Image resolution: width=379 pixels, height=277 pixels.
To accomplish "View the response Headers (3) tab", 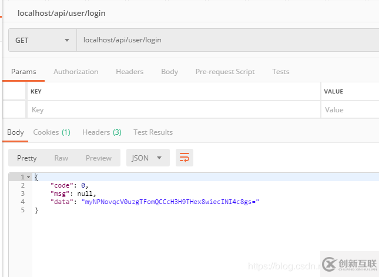I will pos(102,132).
